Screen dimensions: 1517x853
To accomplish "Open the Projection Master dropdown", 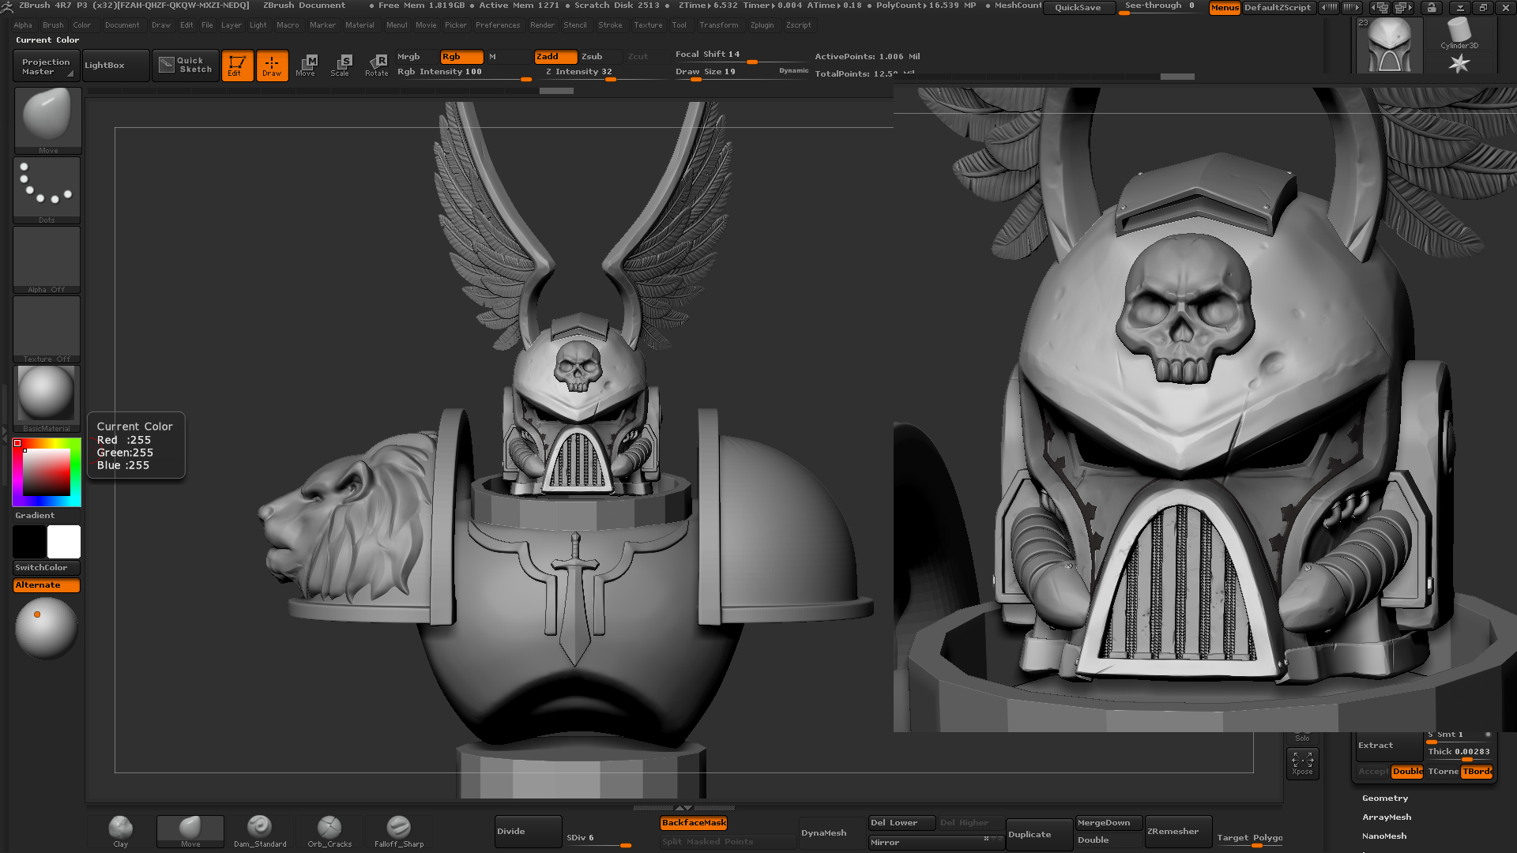I will (47, 66).
